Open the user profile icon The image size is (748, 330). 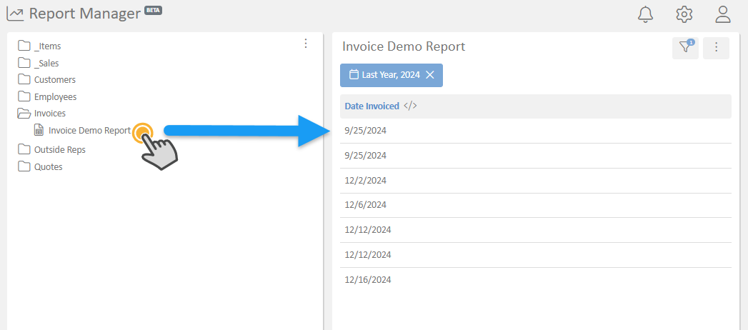click(x=723, y=14)
